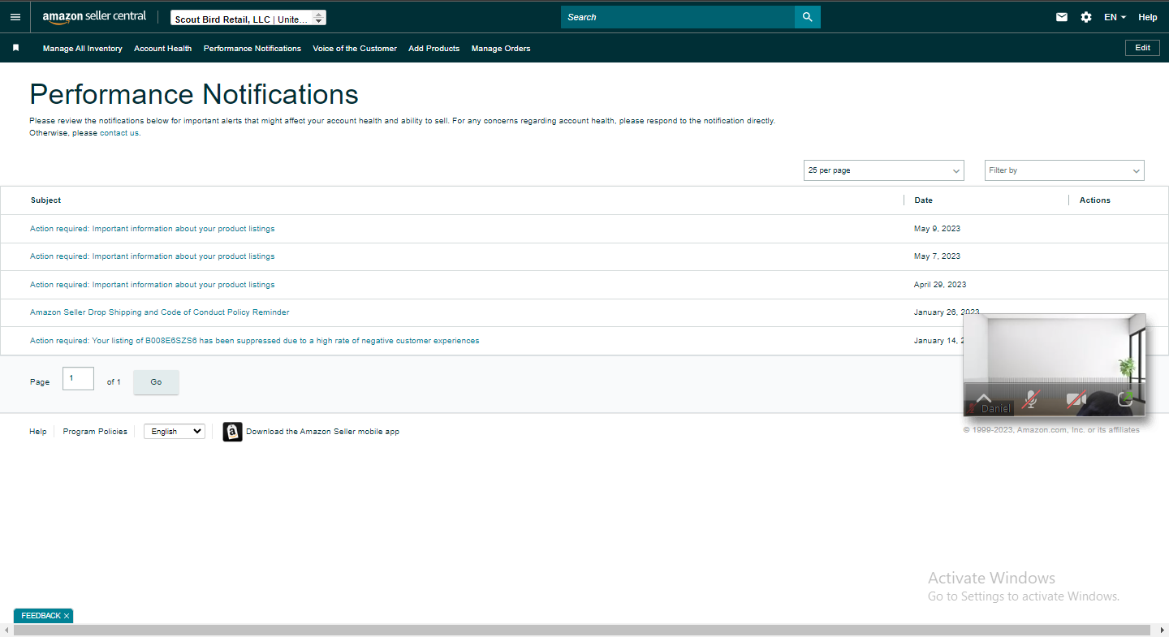This screenshot has width=1169, height=637.
Task: Click the date April 29, 2023
Action: [x=940, y=285]
